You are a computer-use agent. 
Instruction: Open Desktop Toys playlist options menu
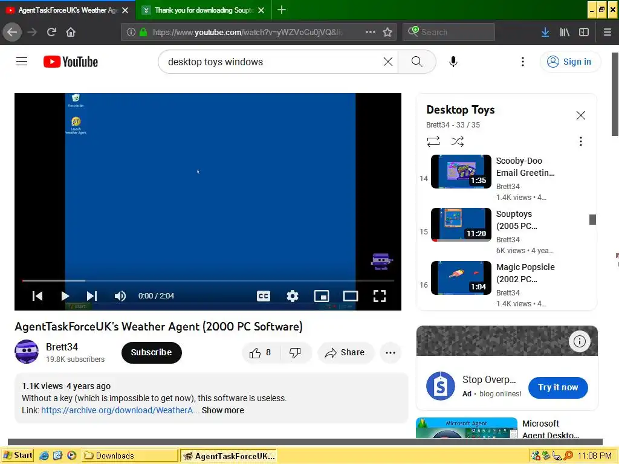(581, 141)
